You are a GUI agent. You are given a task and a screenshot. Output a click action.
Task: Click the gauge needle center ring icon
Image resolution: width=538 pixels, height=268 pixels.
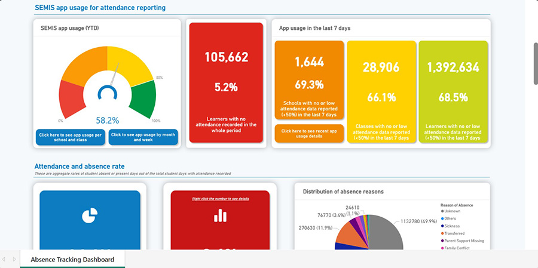108,93
